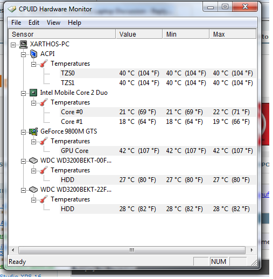Click the XARTHOS-PC computer icon

pos(23,44)
